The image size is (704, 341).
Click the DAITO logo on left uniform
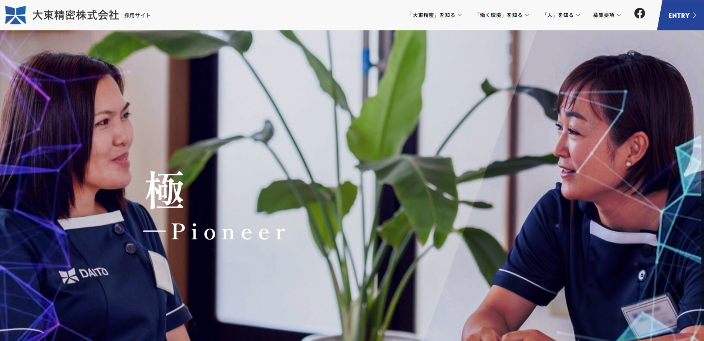[x=84, y=275]
